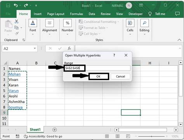
Task: Click the dialog help question mark
Action: [114, 55]
